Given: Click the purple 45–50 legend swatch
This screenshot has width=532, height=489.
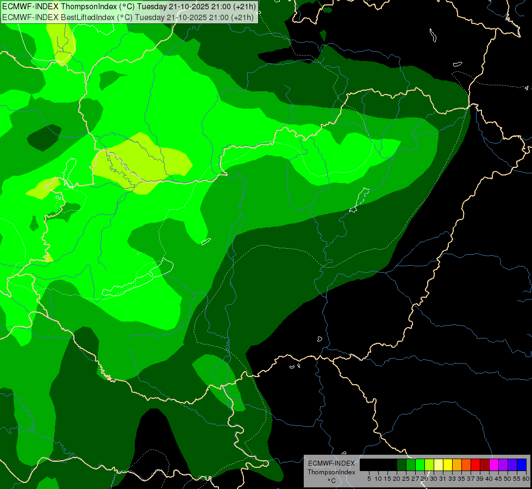Looking at the screenshot, I should [503, 465].
